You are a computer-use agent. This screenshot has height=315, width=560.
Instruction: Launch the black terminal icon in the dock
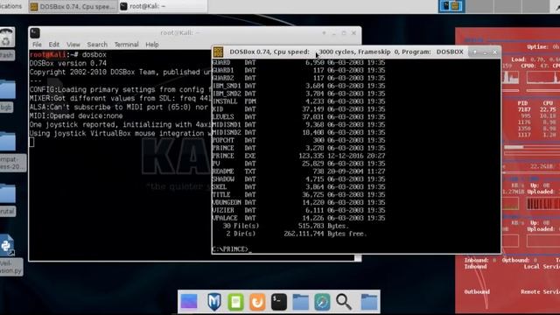point(278,302)
